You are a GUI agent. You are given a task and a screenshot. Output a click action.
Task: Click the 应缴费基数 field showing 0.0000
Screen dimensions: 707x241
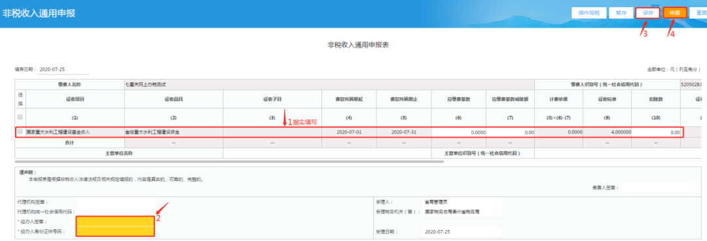click(458, 132)
